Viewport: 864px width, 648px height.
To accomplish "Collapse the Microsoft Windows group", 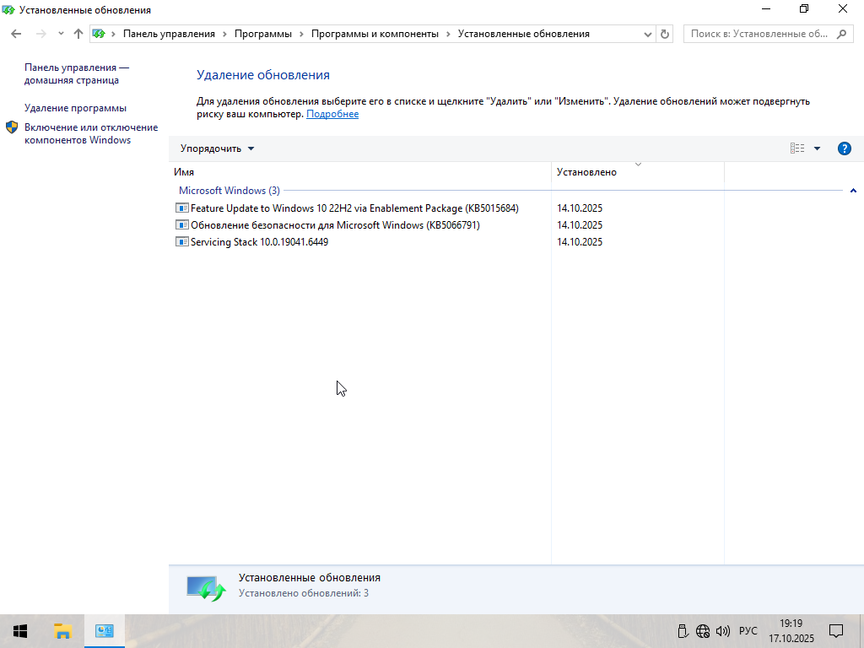I will pyautogui.click(x=853, y=191).
